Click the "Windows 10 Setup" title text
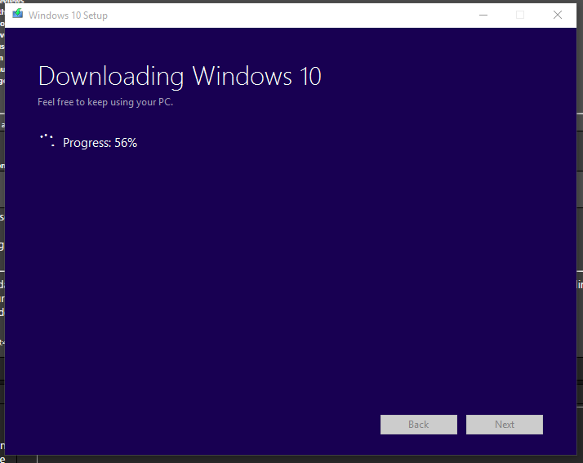The width and height of the screenshot is (583, 463). [68, 16]
